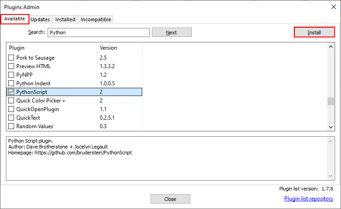
Task: Open the Installed tab
Action: (65, 19)
